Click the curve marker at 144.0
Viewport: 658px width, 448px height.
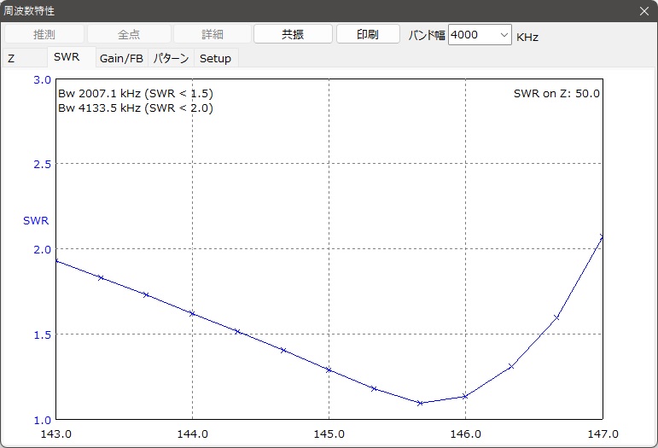coord(193,314)
